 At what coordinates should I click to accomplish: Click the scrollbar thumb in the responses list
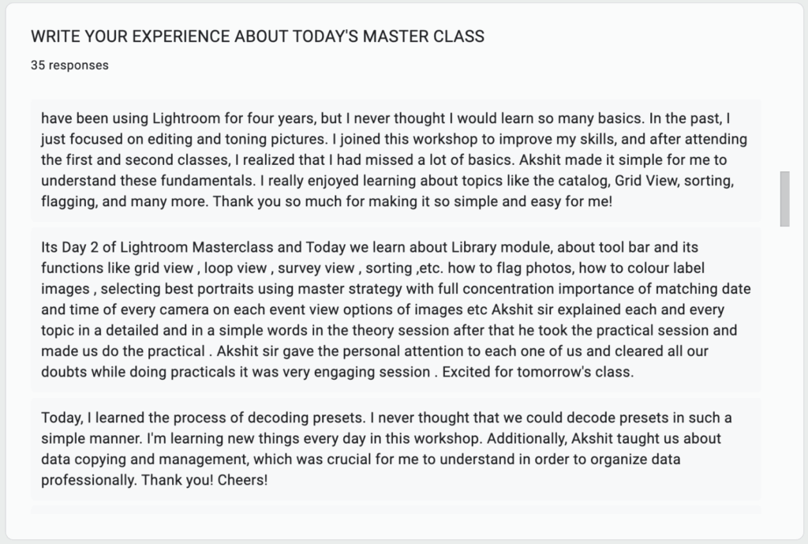[x=785, y=198]
